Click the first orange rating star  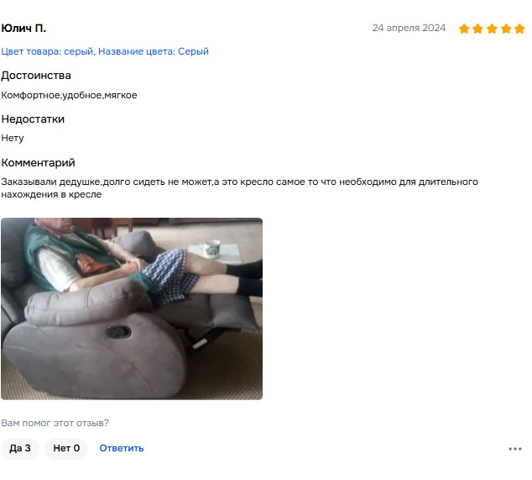tap(464, 29)
